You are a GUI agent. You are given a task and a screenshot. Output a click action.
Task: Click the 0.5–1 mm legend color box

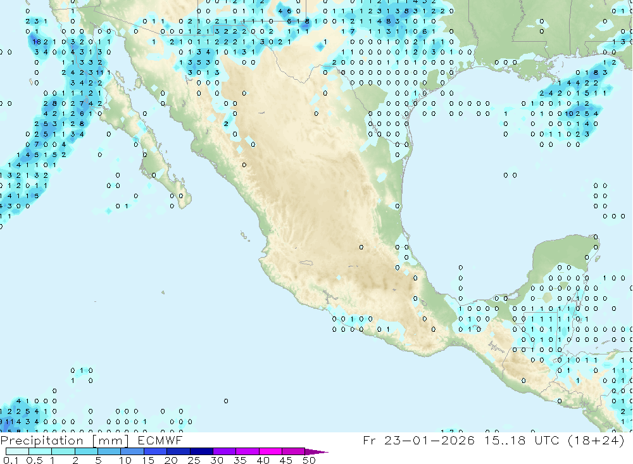41,451
